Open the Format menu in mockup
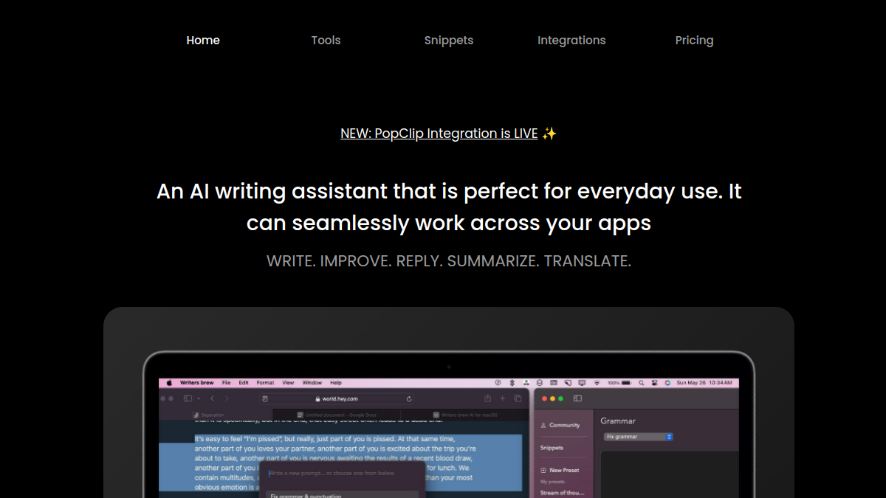 click(265, 383)
